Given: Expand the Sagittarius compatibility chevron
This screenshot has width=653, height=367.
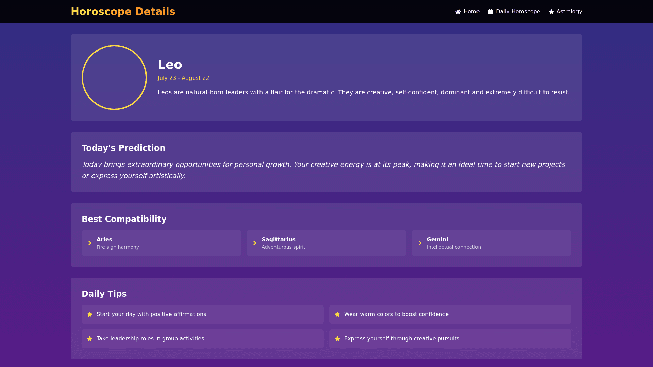Looking at the screenshot, I should pyautogui.click(x=255, y=243).
